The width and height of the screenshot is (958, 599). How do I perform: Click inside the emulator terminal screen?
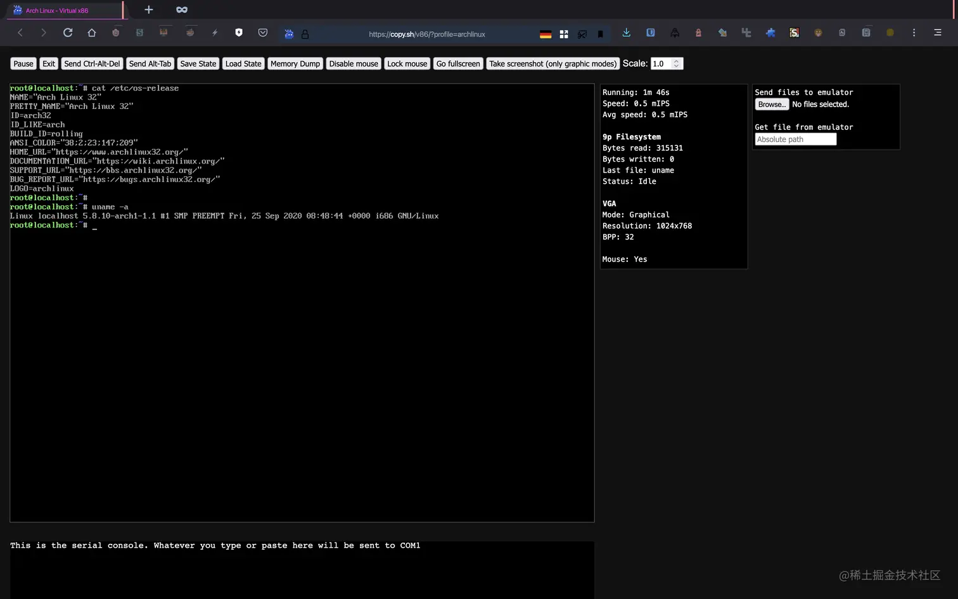click(302, 303)
